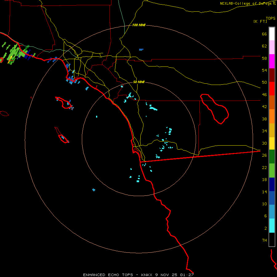Click the "30" legend value
Image resolution: width=277 pixels, height=277 pixels.
(264, 143)
